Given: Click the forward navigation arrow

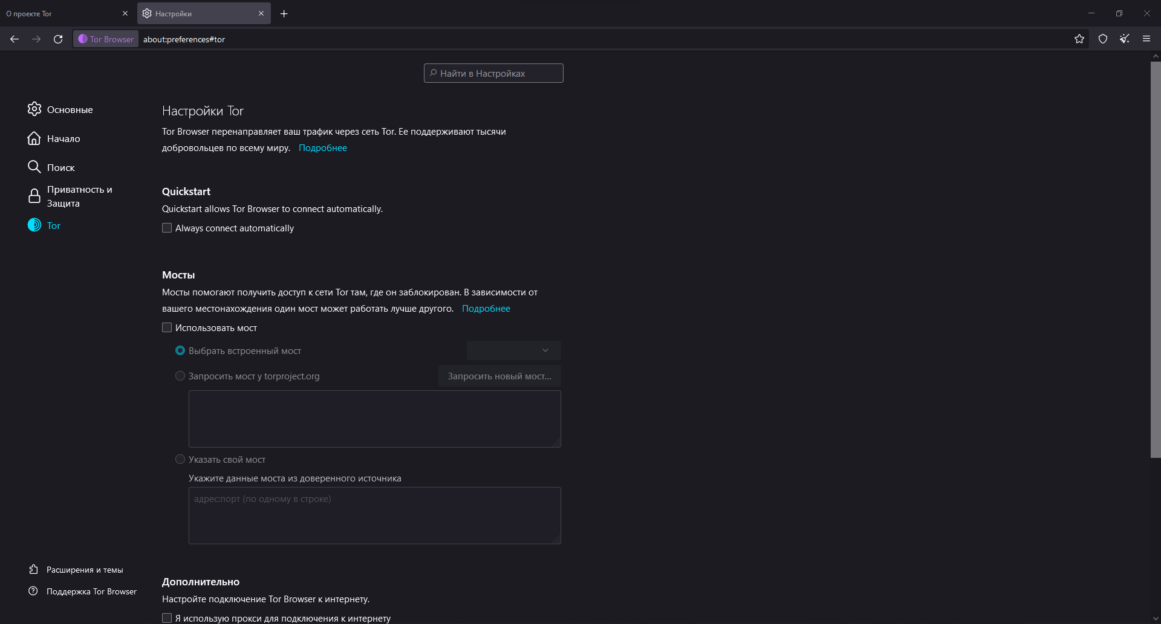Looking at the screenshot, I should [x=36, y=39].
